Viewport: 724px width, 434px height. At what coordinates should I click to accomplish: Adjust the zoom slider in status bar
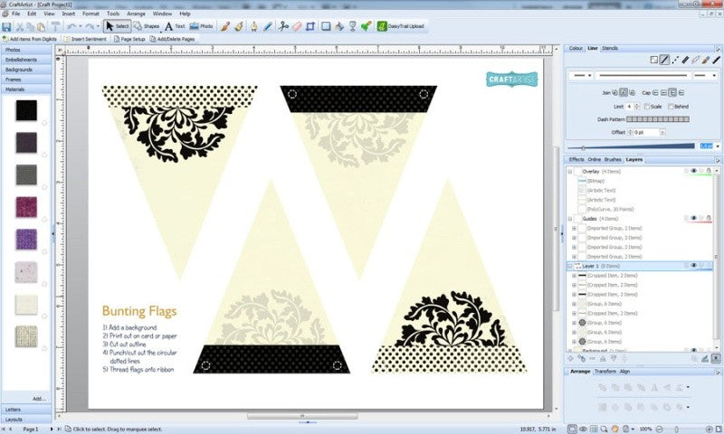click(676, 429)
